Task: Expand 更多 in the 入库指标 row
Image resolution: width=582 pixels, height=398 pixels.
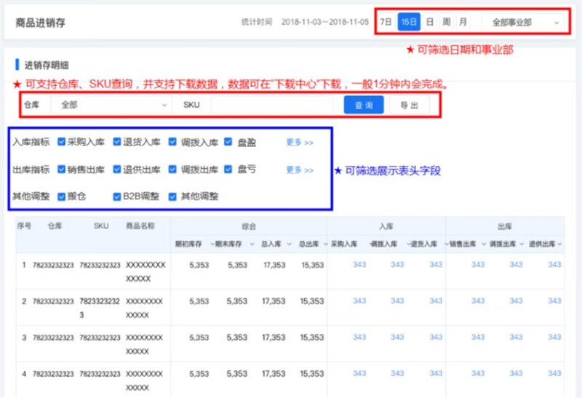Action: 299,143
